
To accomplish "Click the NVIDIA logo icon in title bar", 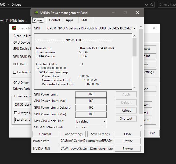I will tap(36, 13).
